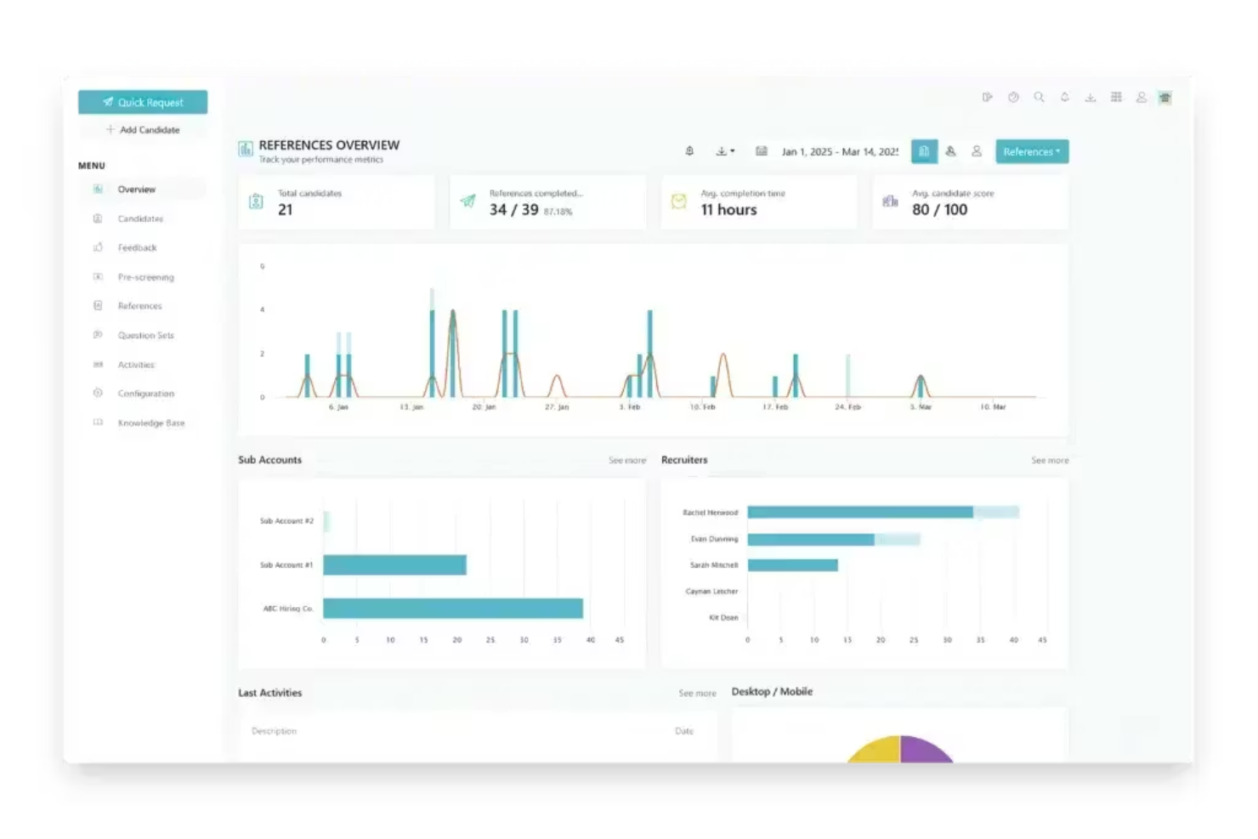The width and height of the screenshot is (1258, 839).
Task: Click Add Candidate below Quick Request
Action: tap(142, 129)
